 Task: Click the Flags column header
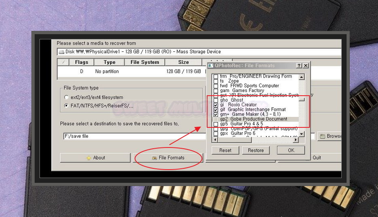point(81,62)
